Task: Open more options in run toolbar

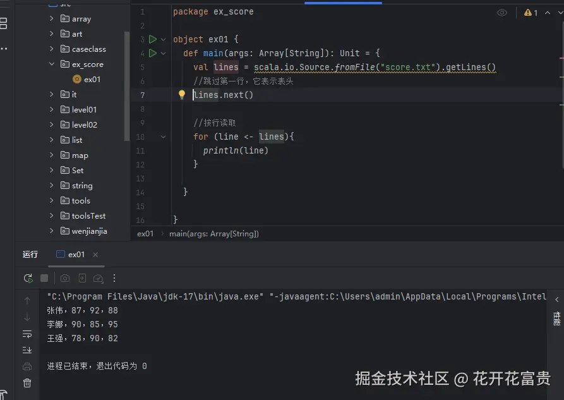Action: pos(114,278)
